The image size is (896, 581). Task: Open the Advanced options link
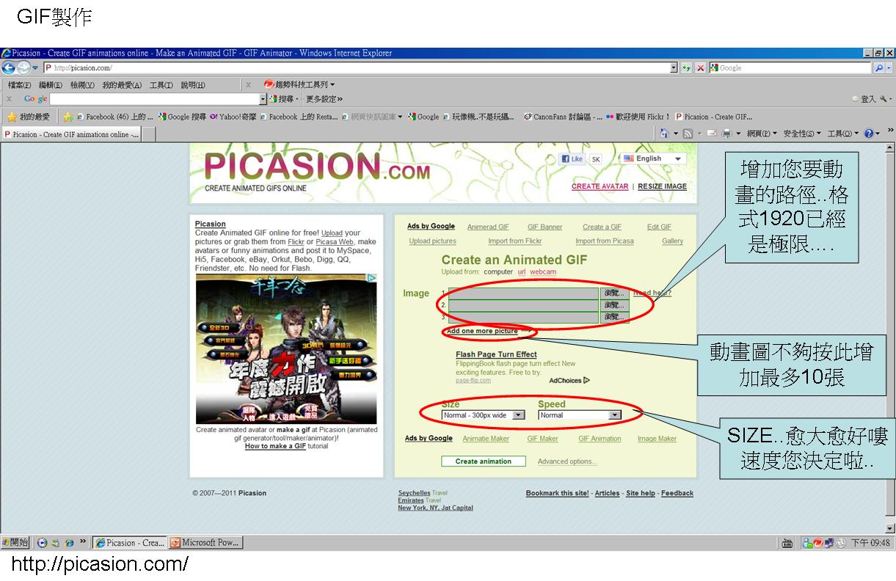click(567, 461)
